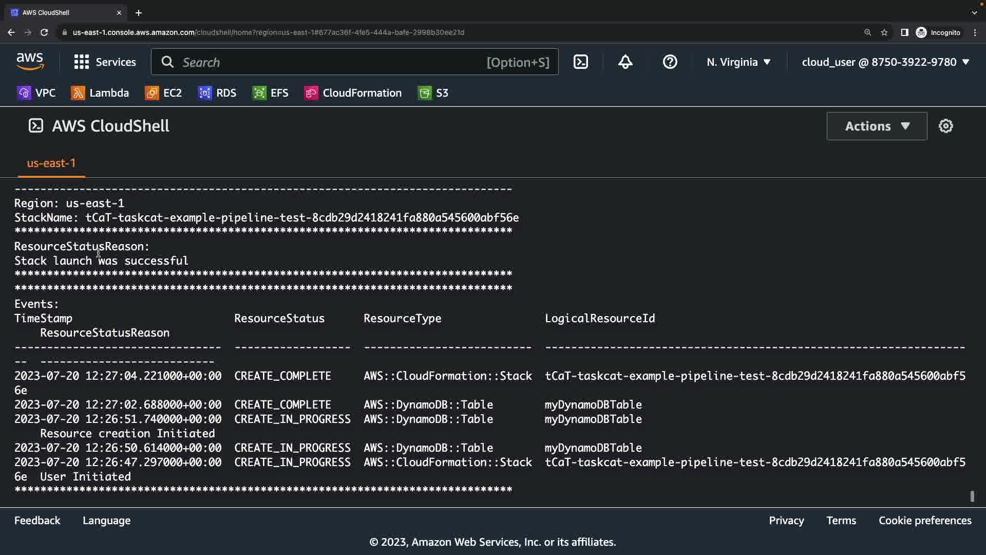The width and height of the screenshot is (986, 555).
Task: Open CloudShell icon in top navigation bar
Action: tap(581, 62)
